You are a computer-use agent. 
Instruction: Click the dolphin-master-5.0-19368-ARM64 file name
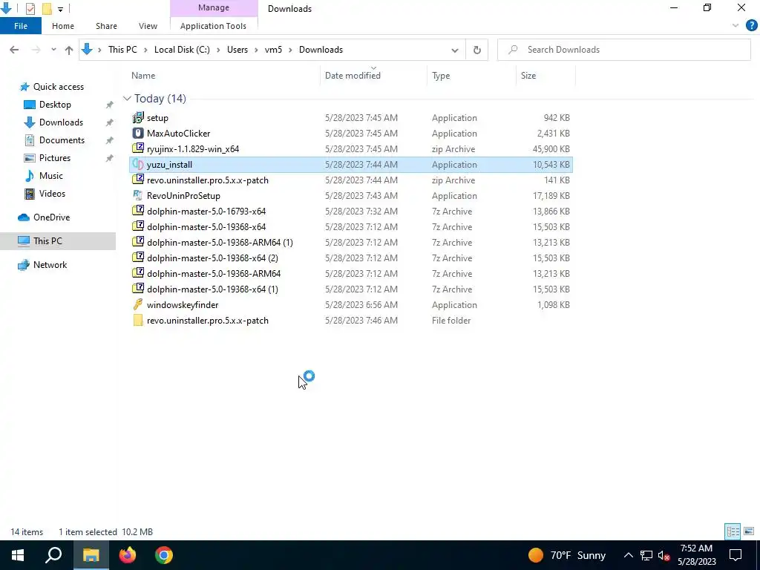point(214,273)
